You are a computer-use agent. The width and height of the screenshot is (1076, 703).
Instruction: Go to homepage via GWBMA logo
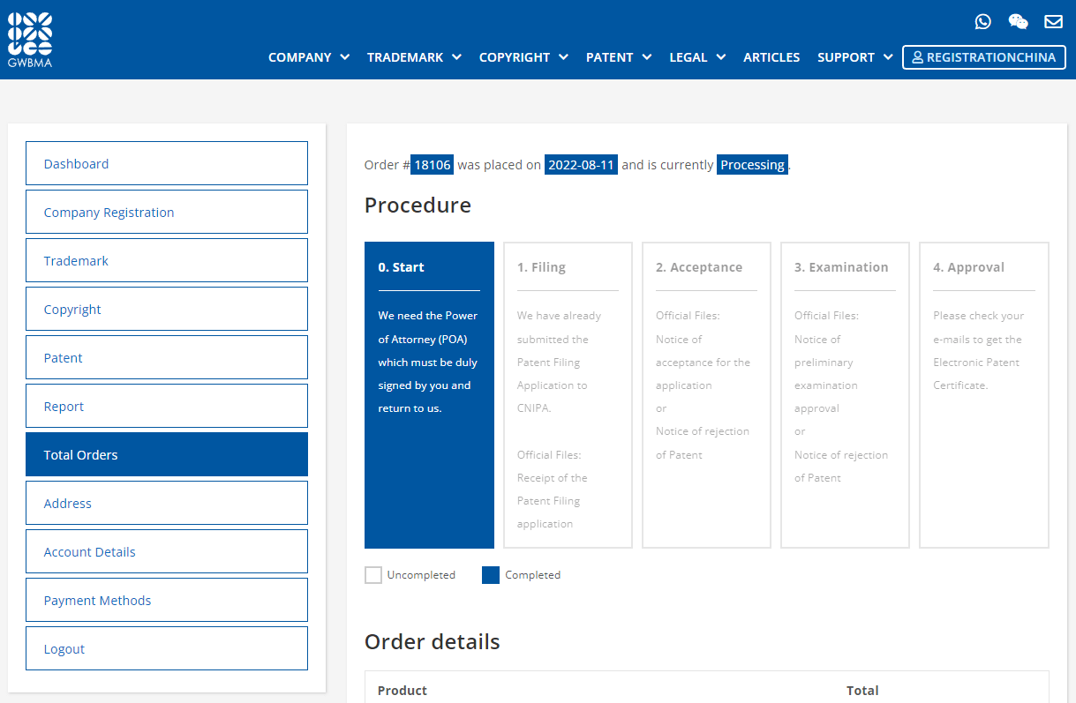30,41
